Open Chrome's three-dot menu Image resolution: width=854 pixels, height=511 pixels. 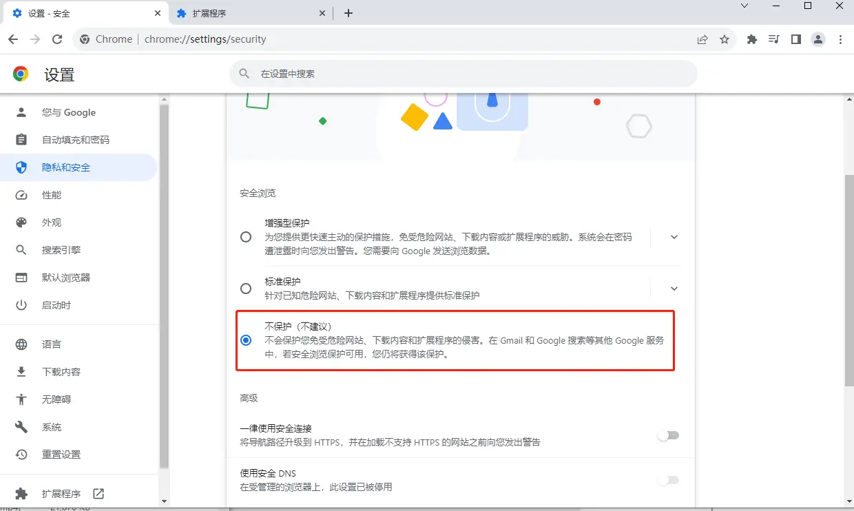(x=840, y=39)
